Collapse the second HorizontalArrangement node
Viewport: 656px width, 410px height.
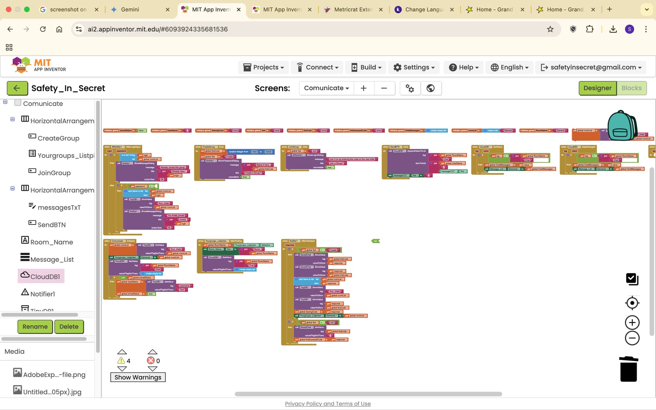click(x=13, y=188)
